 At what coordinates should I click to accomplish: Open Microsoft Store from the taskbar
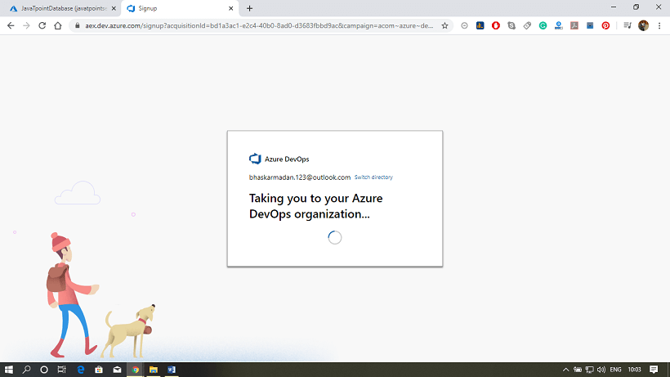(x=99, y=370)
